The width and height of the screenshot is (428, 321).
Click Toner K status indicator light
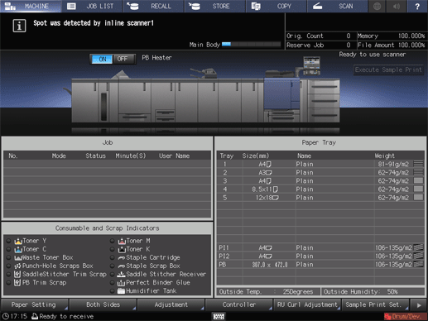click(112, 249)
